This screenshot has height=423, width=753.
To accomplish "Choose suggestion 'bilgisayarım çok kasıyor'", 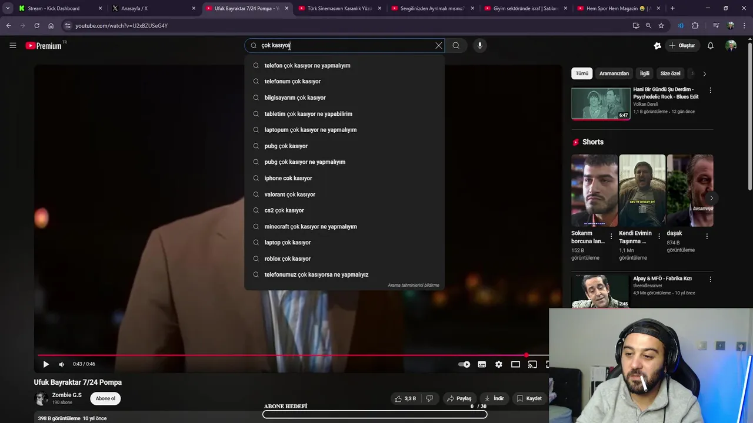I will tap(344, 98).
